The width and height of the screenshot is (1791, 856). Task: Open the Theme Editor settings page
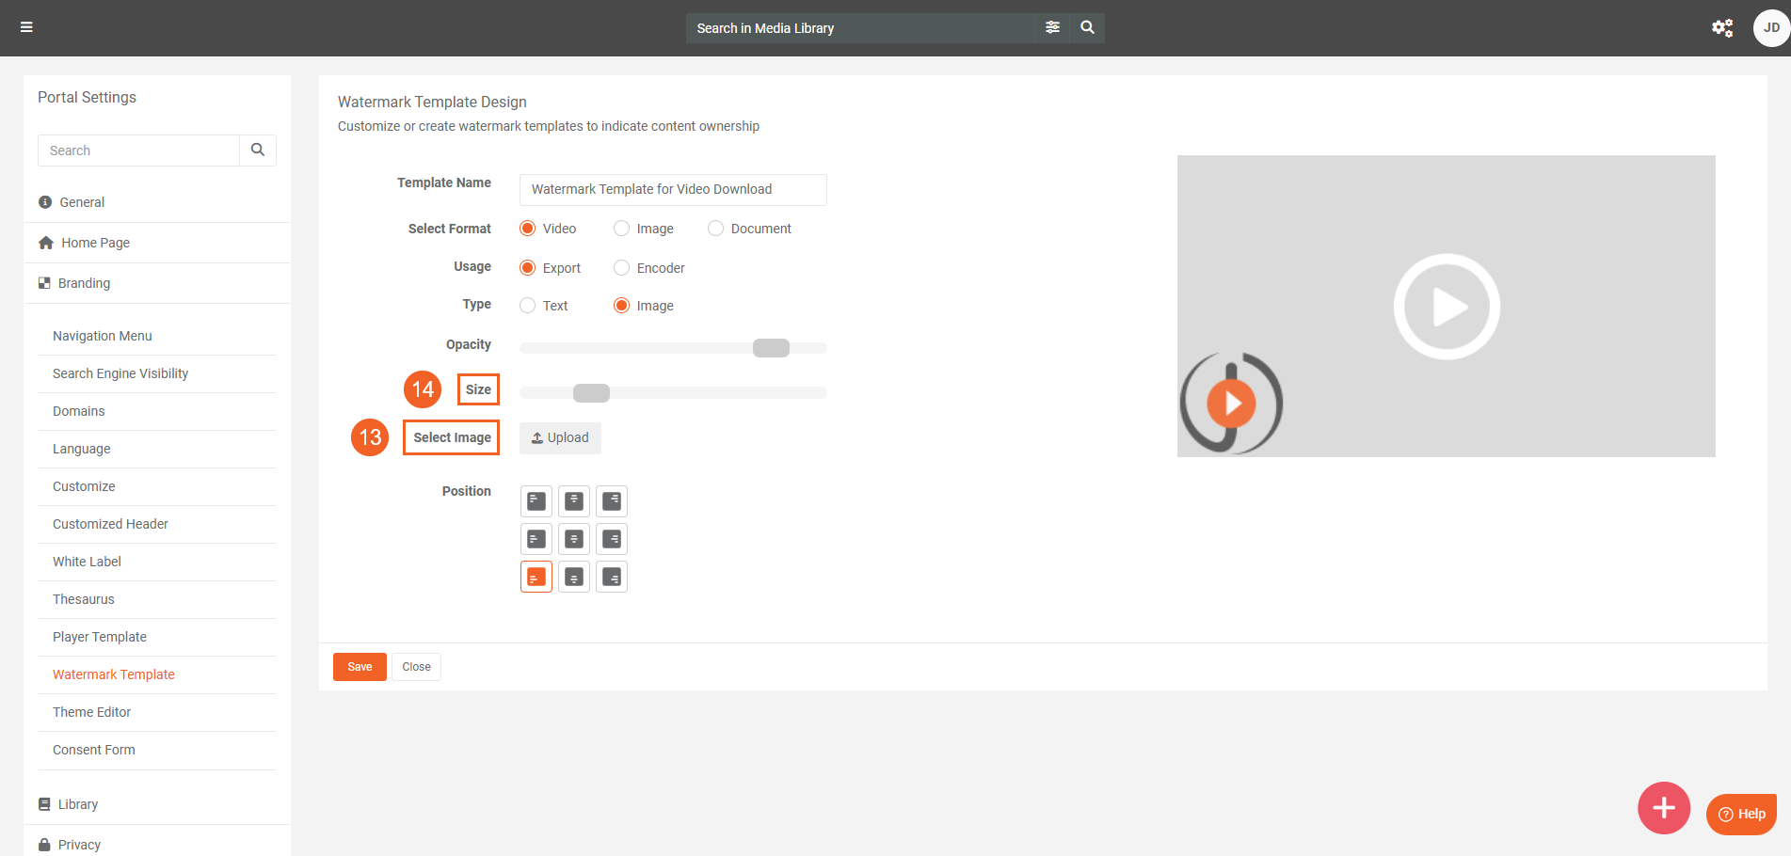[91, 712]
